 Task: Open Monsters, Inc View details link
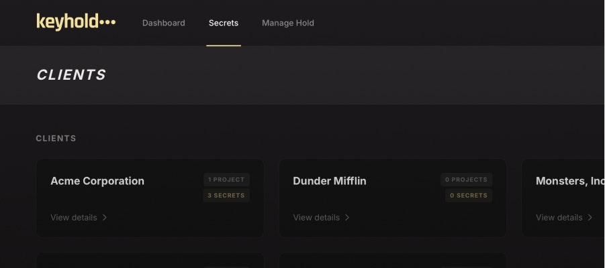tap(564, 218)
